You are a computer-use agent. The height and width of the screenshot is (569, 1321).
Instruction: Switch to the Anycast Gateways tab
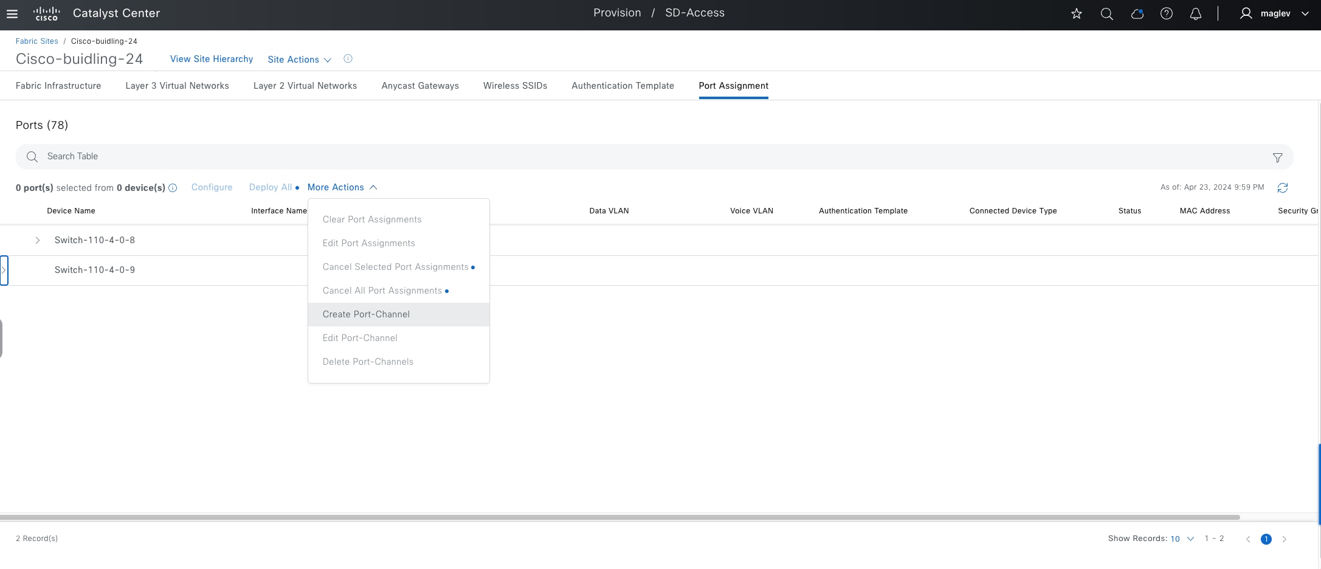click(x=420, y=86)
